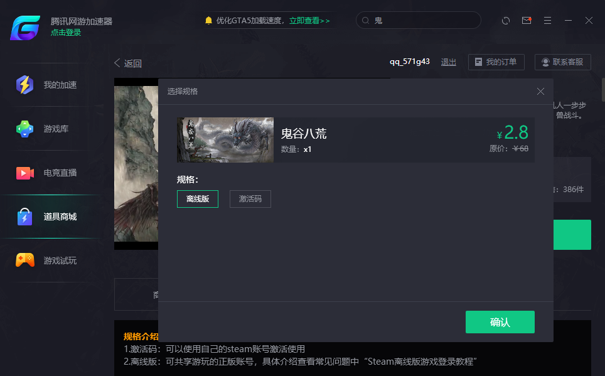Viewport: 605px width, 376px height.
Task: Open the mail messages icon
Action: pos(527,21)
